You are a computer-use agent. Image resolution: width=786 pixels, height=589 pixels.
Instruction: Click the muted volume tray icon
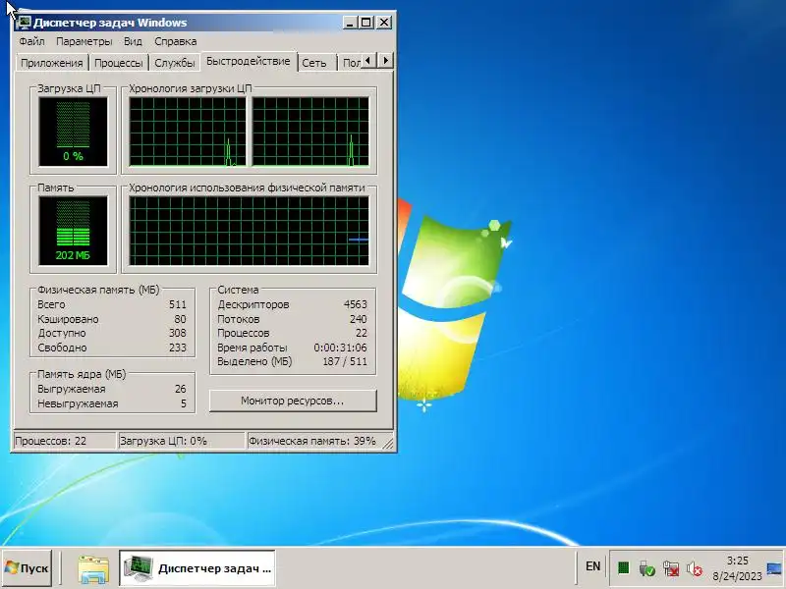pyautogui.click(x=695, y=568)
